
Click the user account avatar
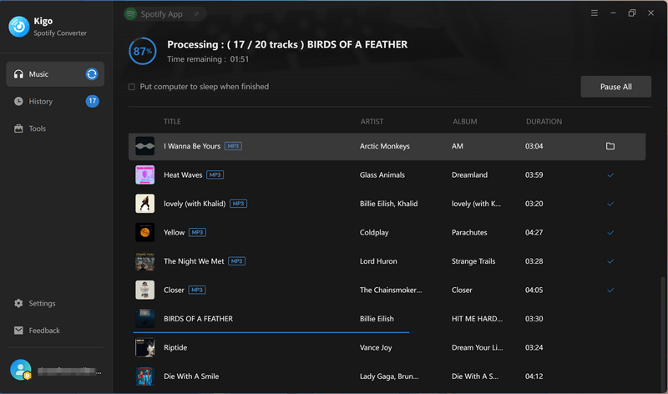[20, 370]
